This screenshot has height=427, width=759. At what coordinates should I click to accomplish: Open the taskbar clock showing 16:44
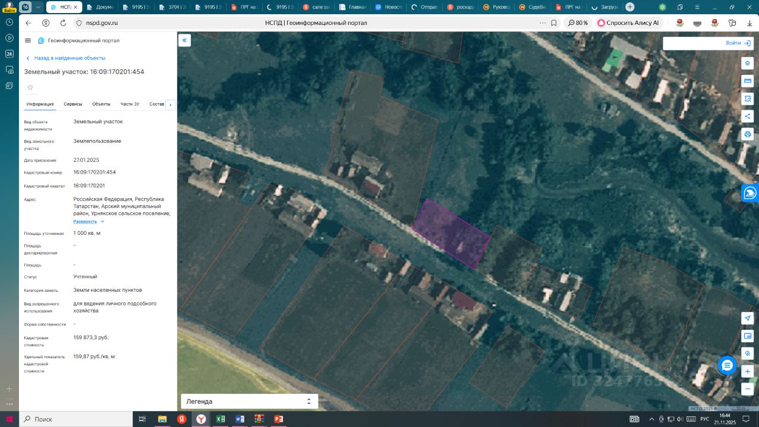pyautogui.click(x=725, y=419)
